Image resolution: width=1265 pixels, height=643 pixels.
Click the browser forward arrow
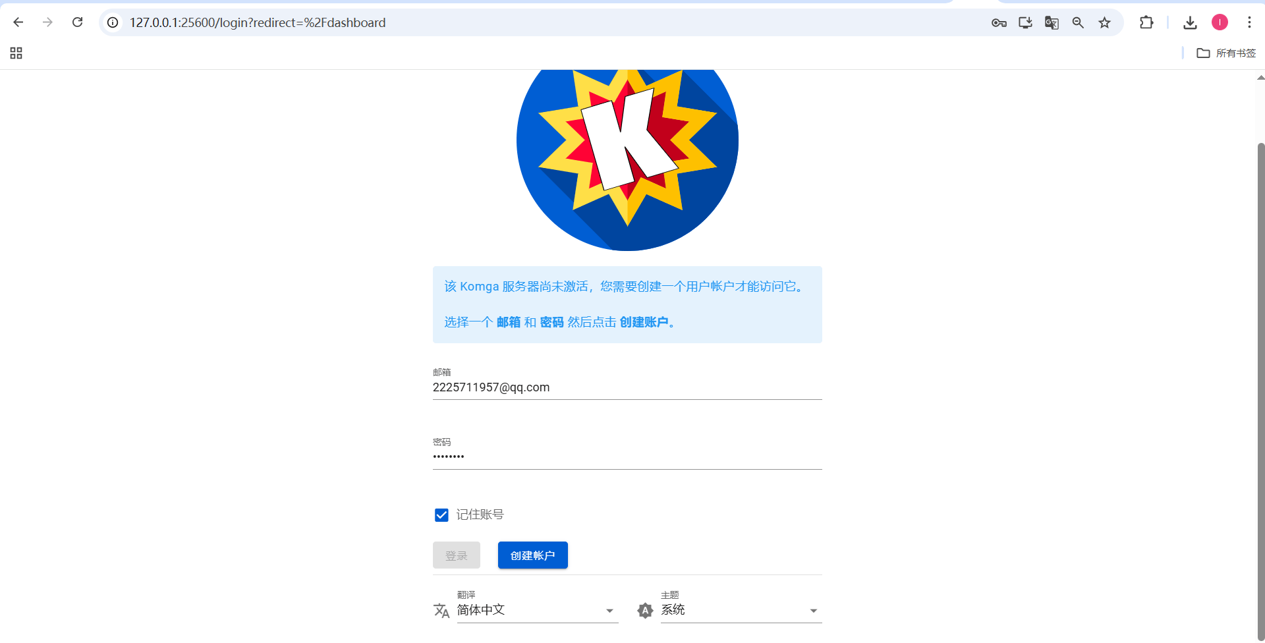point(47,22)
